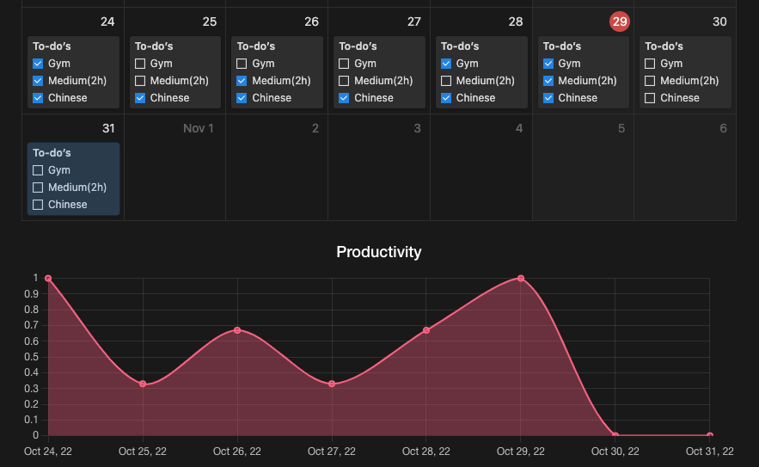Check Chinese on October 31
759x467 pixels.
[x=38, y=205]
